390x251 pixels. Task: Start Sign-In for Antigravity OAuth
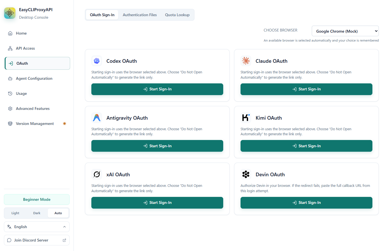coord(157,146)
